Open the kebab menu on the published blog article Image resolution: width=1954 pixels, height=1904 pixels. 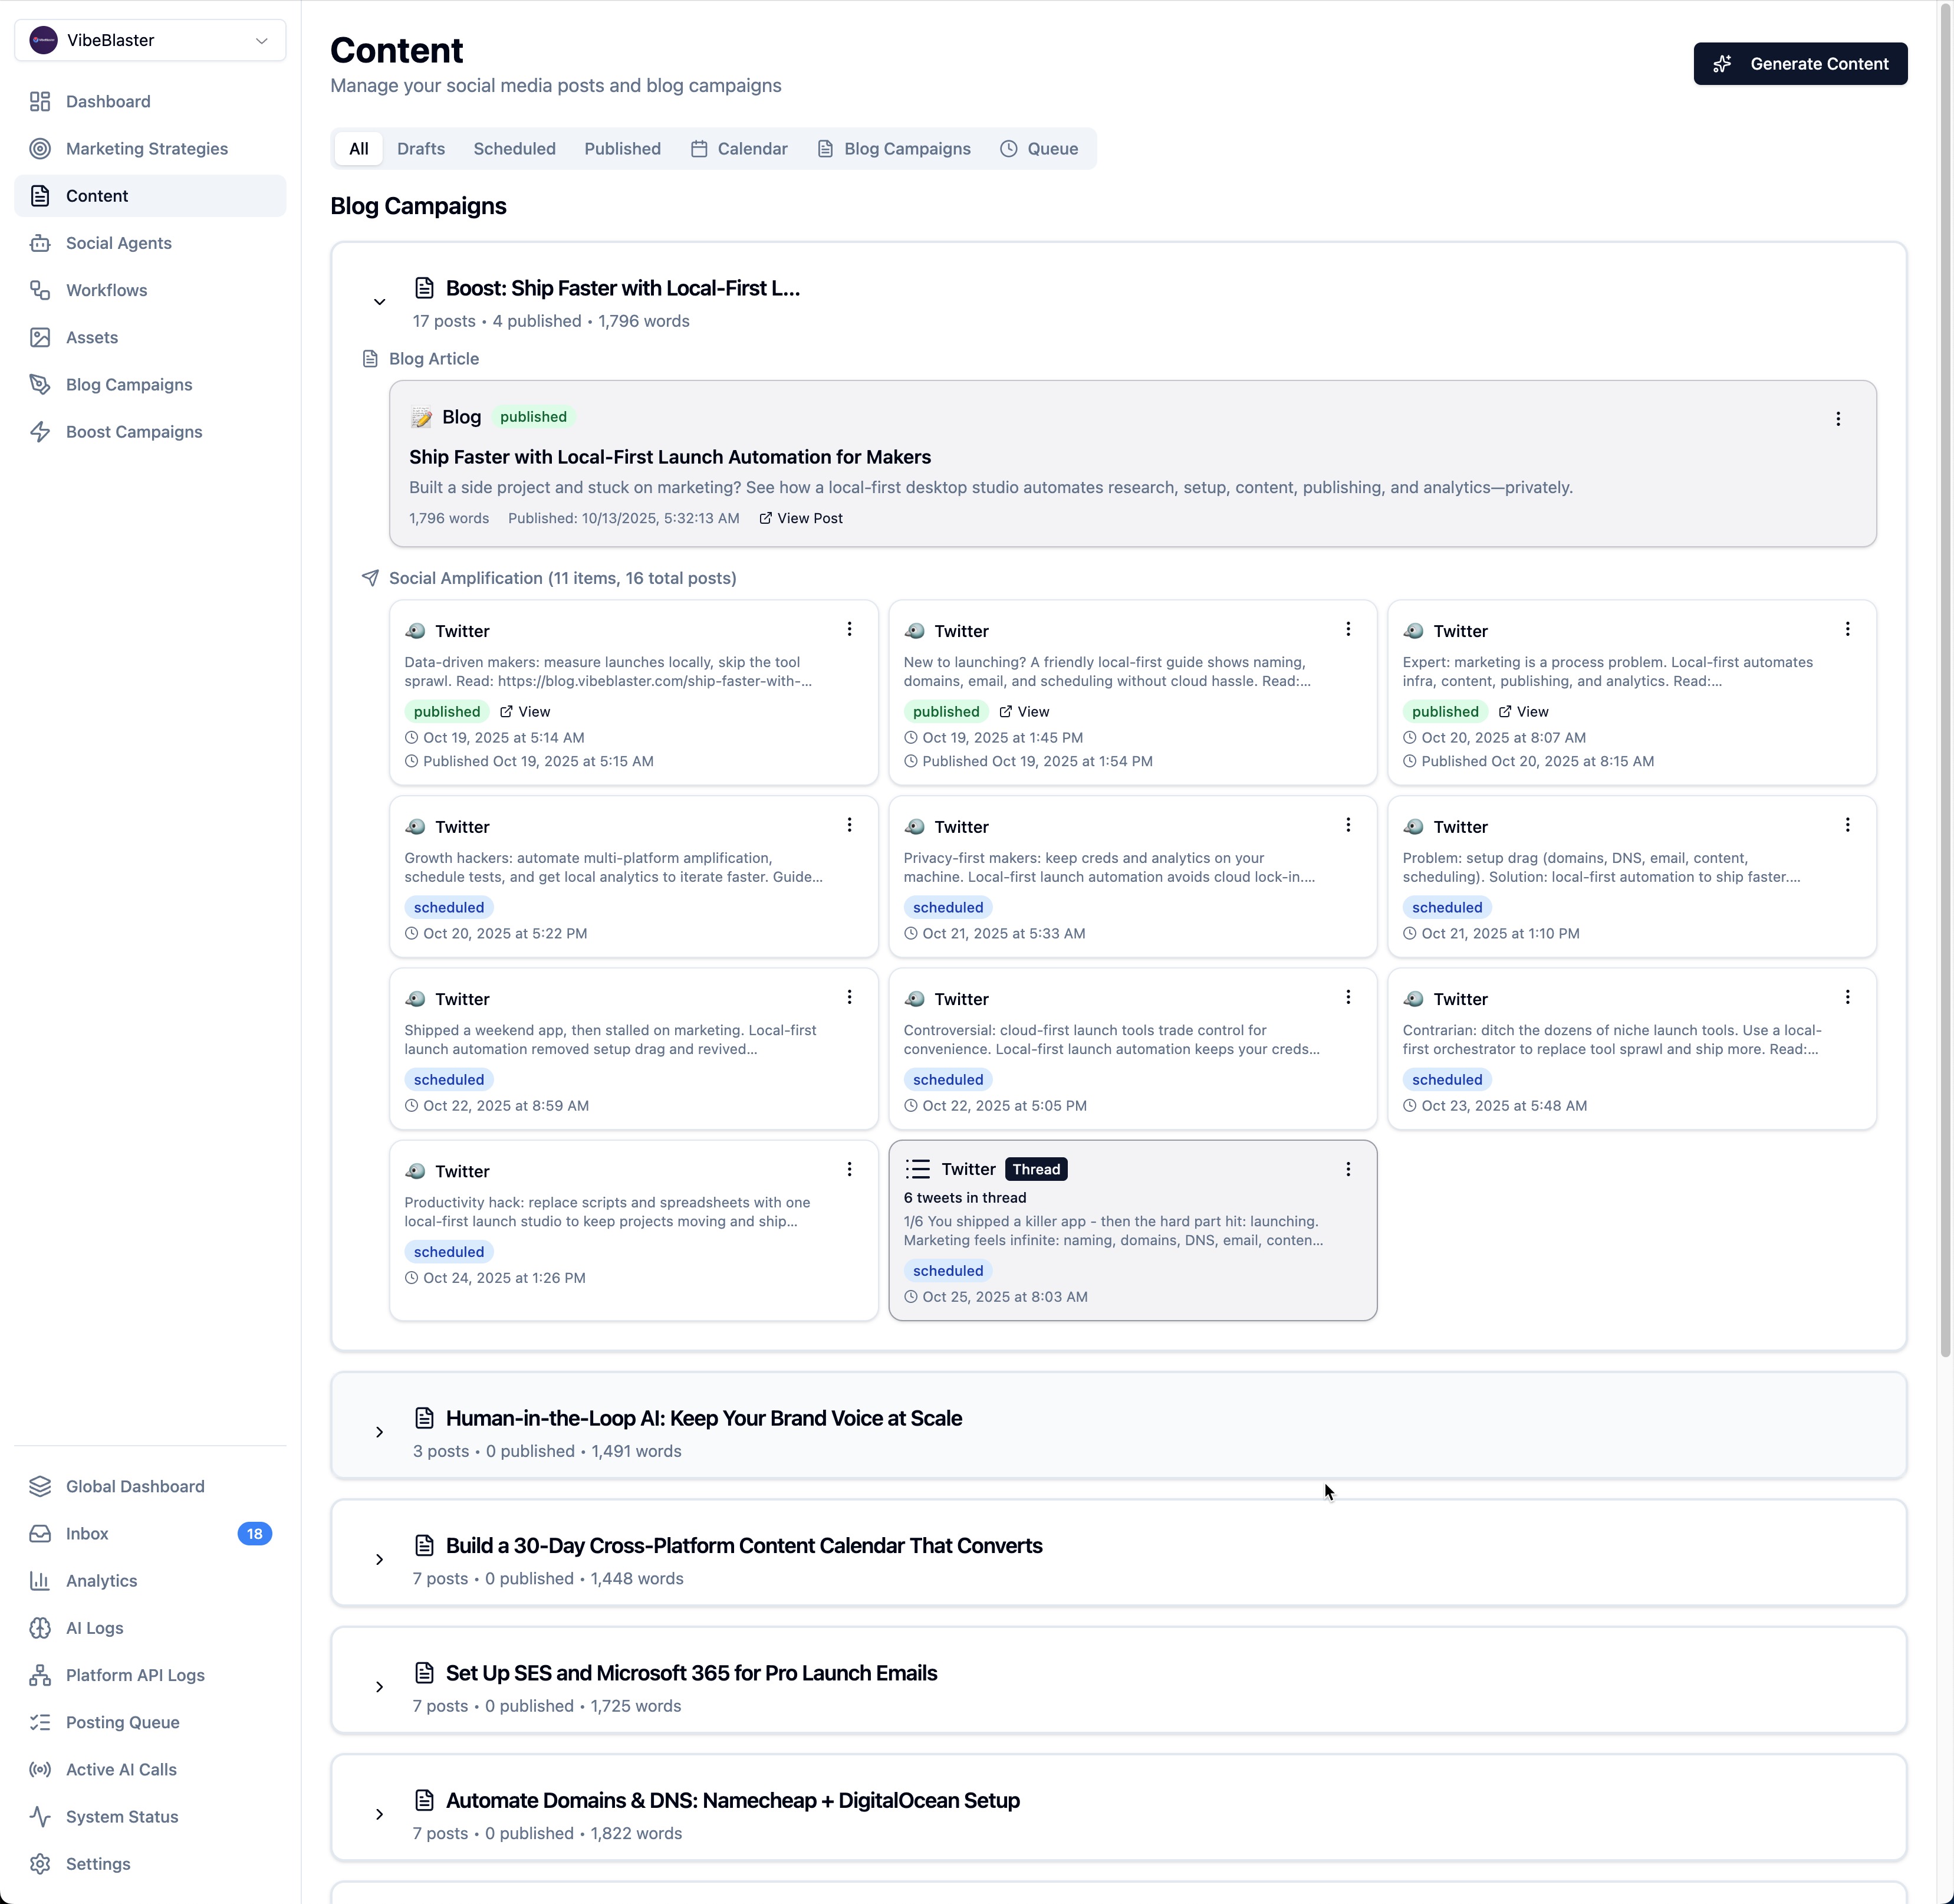click(1839, 419)
